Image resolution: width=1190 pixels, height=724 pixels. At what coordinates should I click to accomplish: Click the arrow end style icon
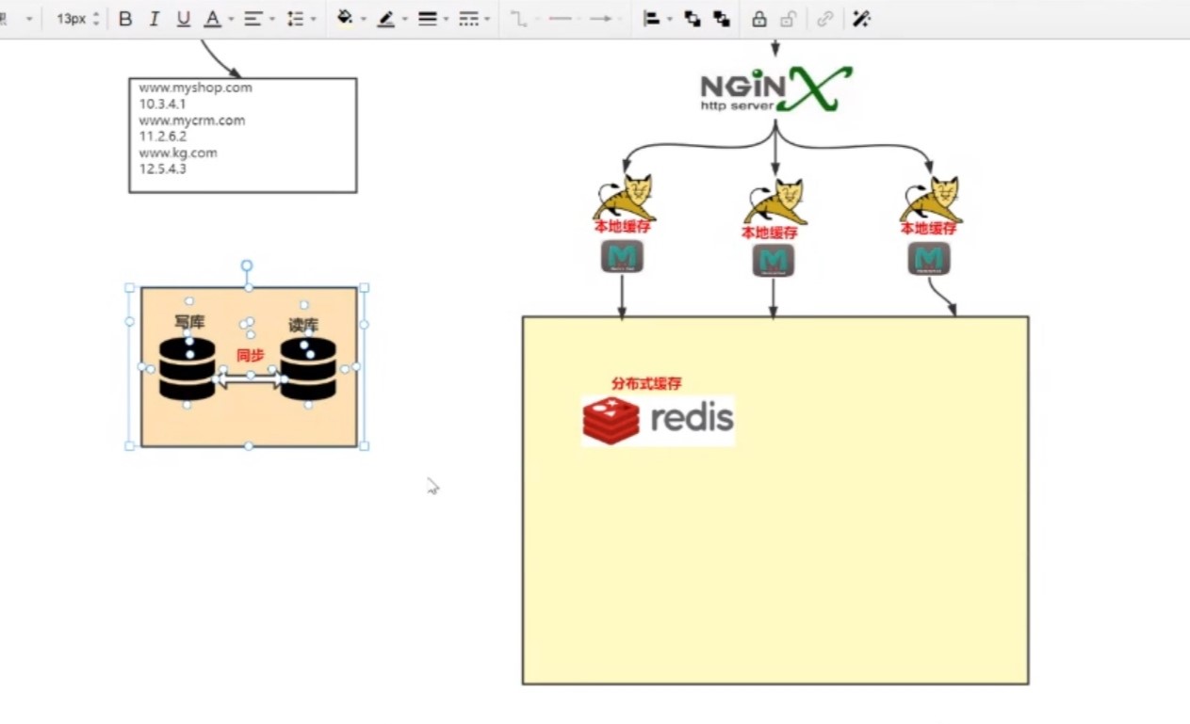tap(601, 19)
